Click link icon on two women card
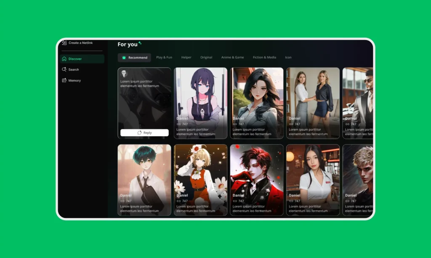The image size is (431, 258). 291,124
